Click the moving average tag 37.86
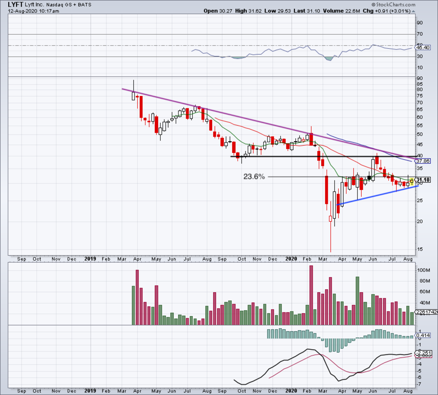The height and width of the screenshot is (395, 438). [x=423, y=161]
